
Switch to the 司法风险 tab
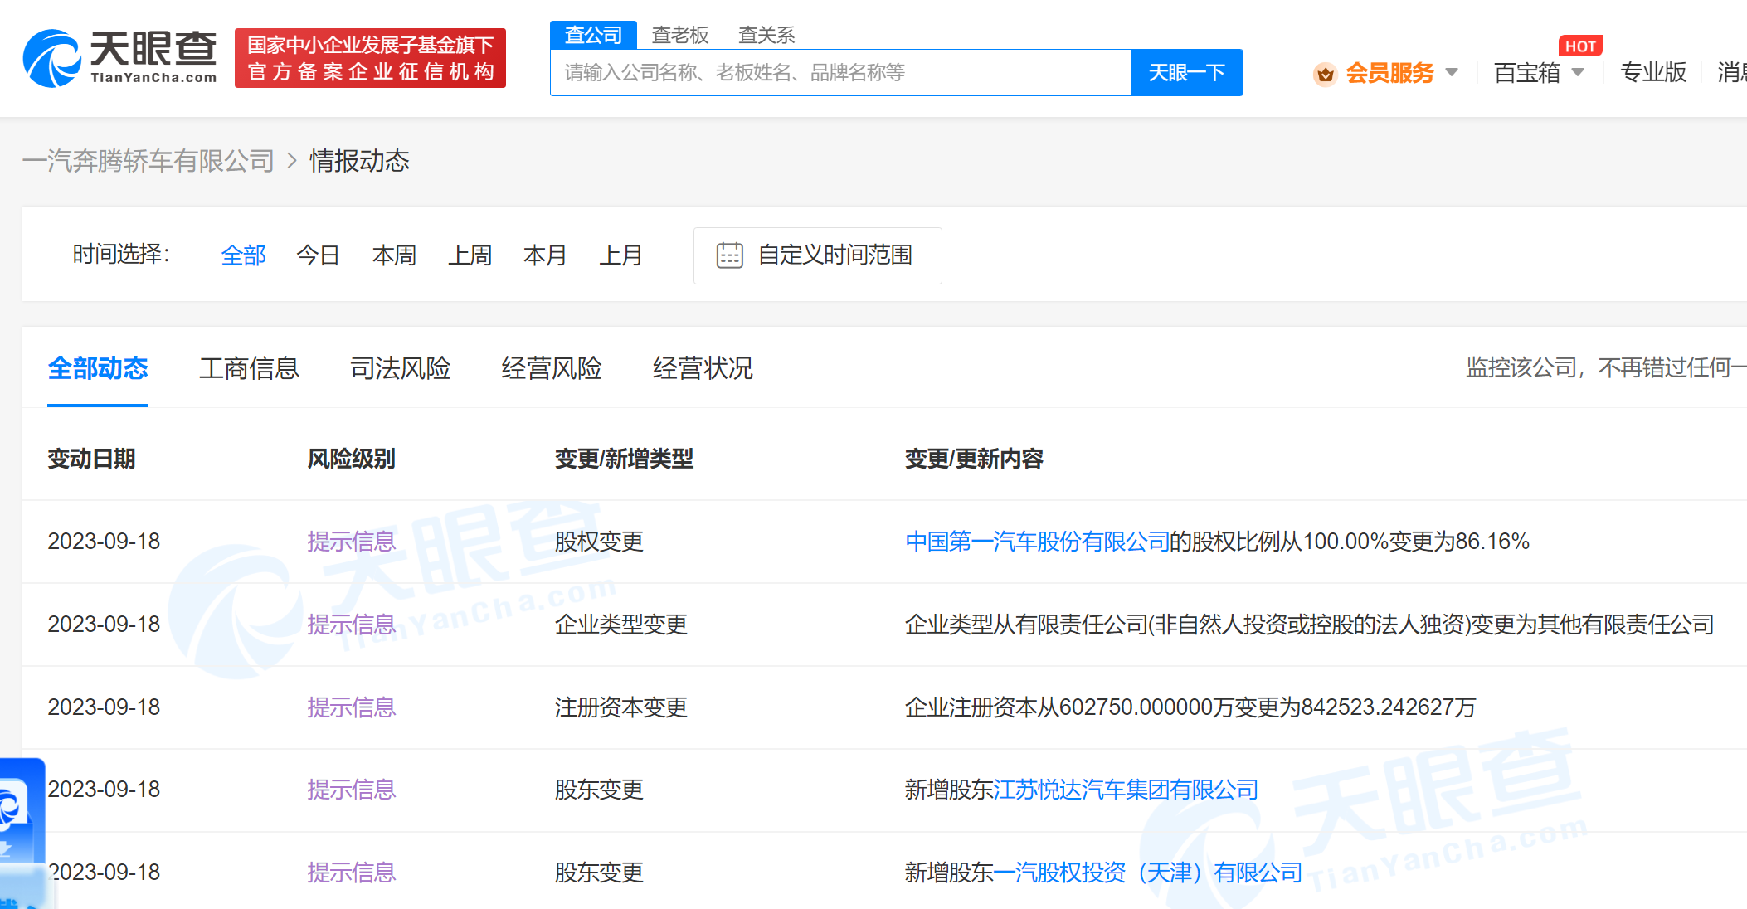[400, 367]
